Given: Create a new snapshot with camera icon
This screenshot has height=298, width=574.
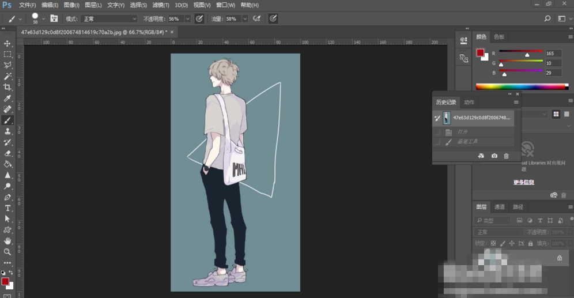Looking at the screenshot, I should point(494,156).
